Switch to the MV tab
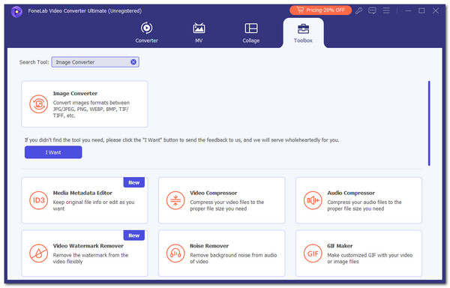The image size is (450, 288). 199,32
